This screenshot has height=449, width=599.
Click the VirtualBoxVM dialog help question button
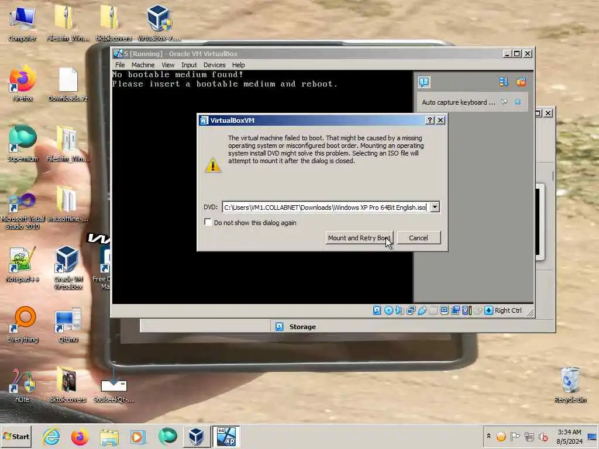[x=430, y=120]
